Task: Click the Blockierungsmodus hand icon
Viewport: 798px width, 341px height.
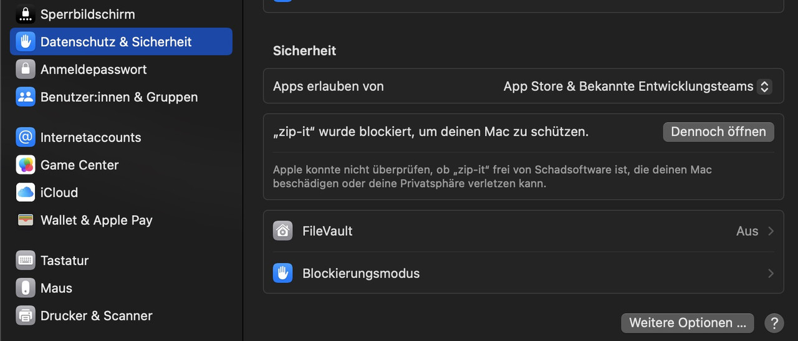Action: (283, 274)
